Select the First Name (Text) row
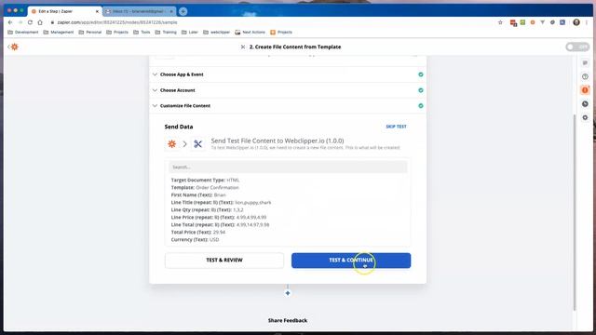 (x=198, y=194)
